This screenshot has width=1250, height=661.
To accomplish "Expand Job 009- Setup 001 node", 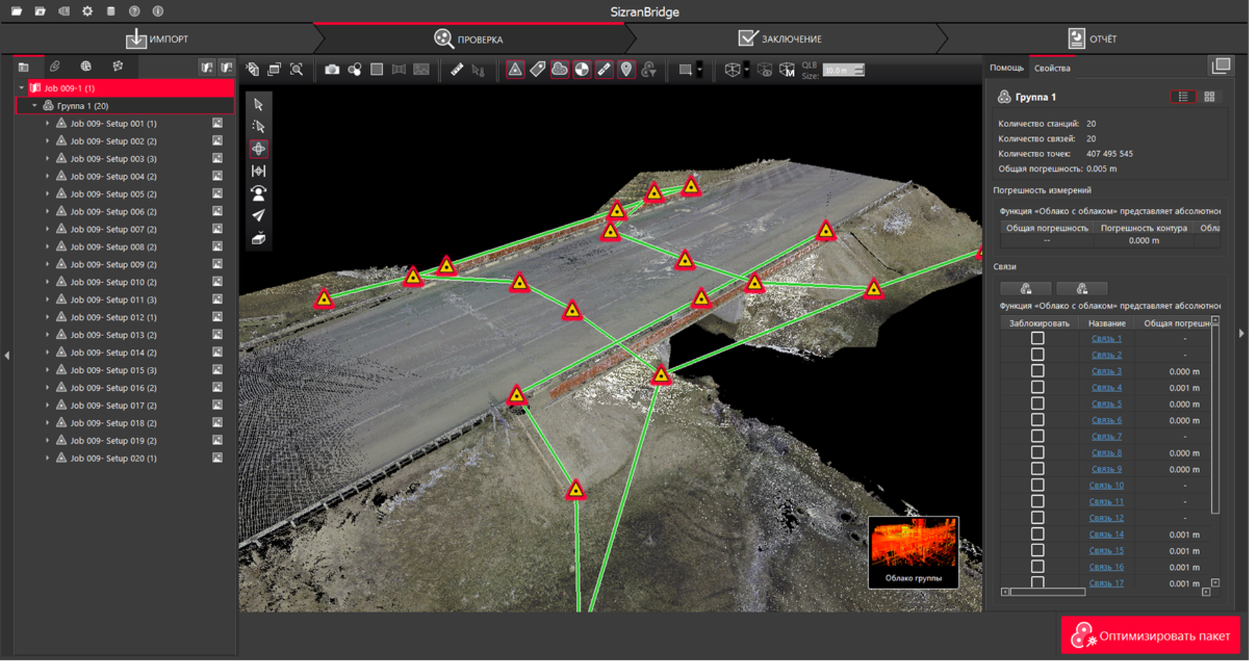I will [47, 124].
